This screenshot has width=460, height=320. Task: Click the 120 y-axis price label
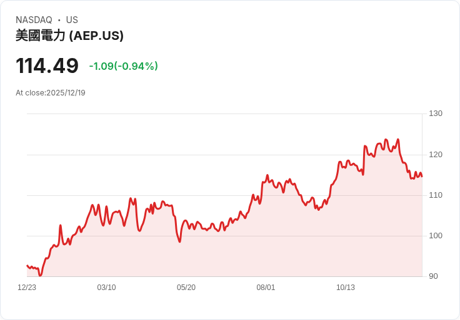point(436,155)
